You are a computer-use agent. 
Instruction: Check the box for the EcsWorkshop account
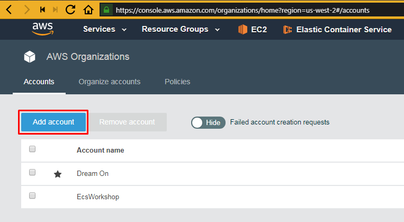[x=32, y=196]
